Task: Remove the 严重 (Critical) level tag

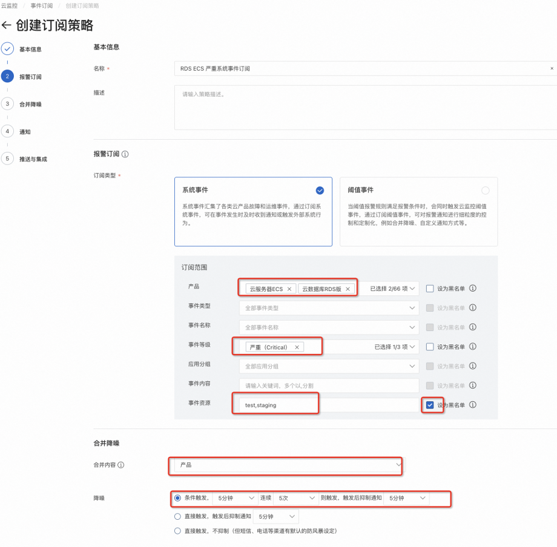Action: click(297, 347)
